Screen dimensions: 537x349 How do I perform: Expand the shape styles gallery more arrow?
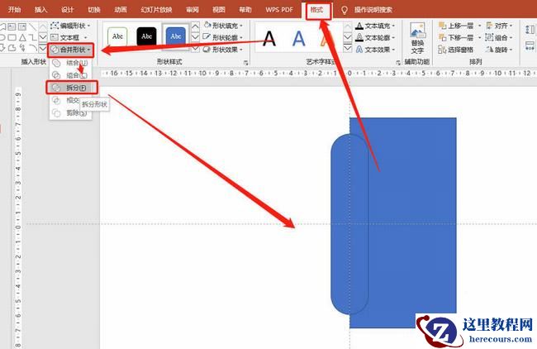click(x=195, y=48)
